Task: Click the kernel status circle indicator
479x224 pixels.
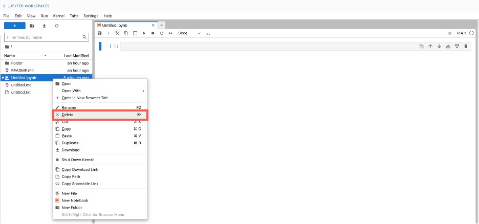Action: 471,33
